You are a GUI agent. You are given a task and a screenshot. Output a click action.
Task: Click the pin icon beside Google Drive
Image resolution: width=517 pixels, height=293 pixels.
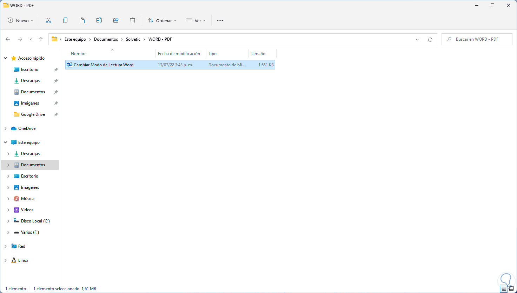[x=56, y=115]
